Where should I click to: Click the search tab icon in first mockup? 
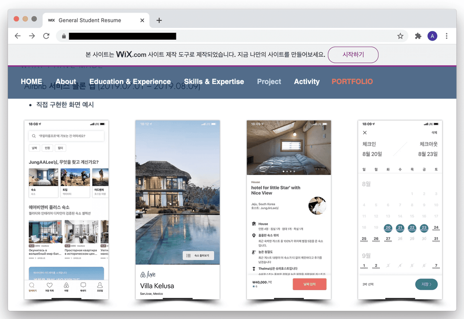coord(32,285)
